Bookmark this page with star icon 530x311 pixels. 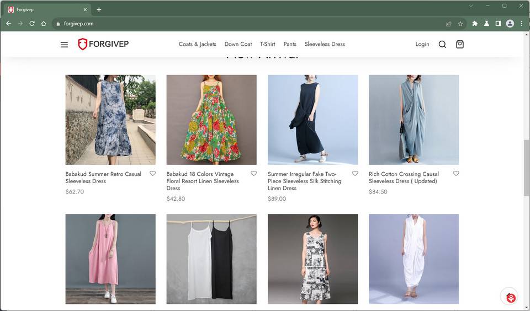[x=460, y=24]
